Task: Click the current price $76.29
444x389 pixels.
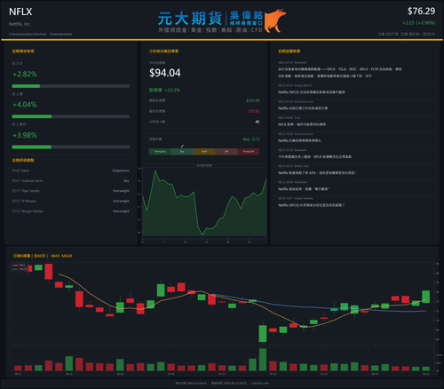Action: 421,12
